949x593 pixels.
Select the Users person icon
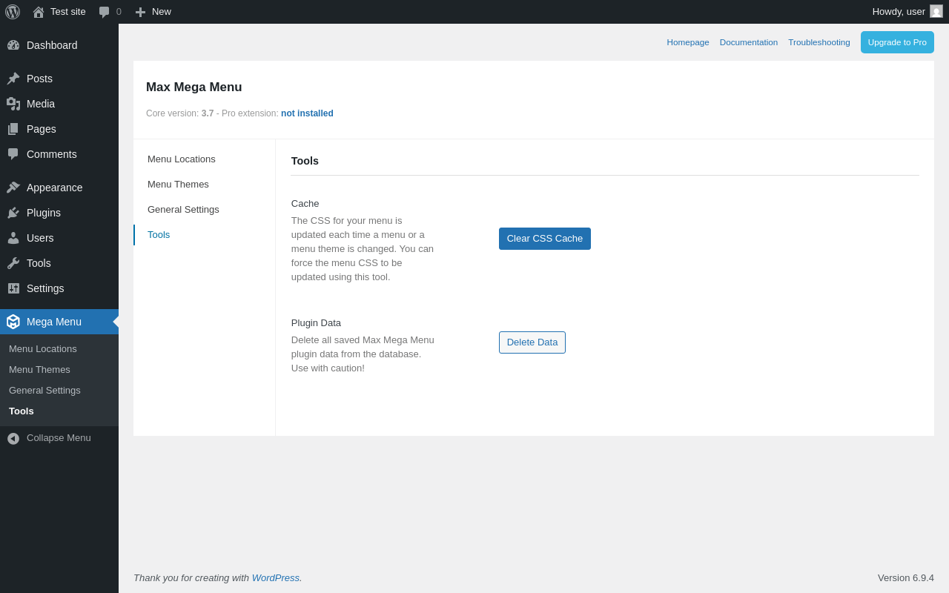point(13,238)
